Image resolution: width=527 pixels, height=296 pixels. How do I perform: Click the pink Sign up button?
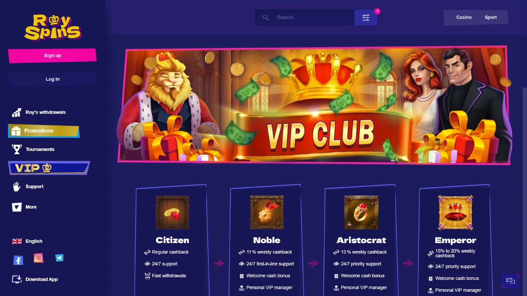(52, 56)
